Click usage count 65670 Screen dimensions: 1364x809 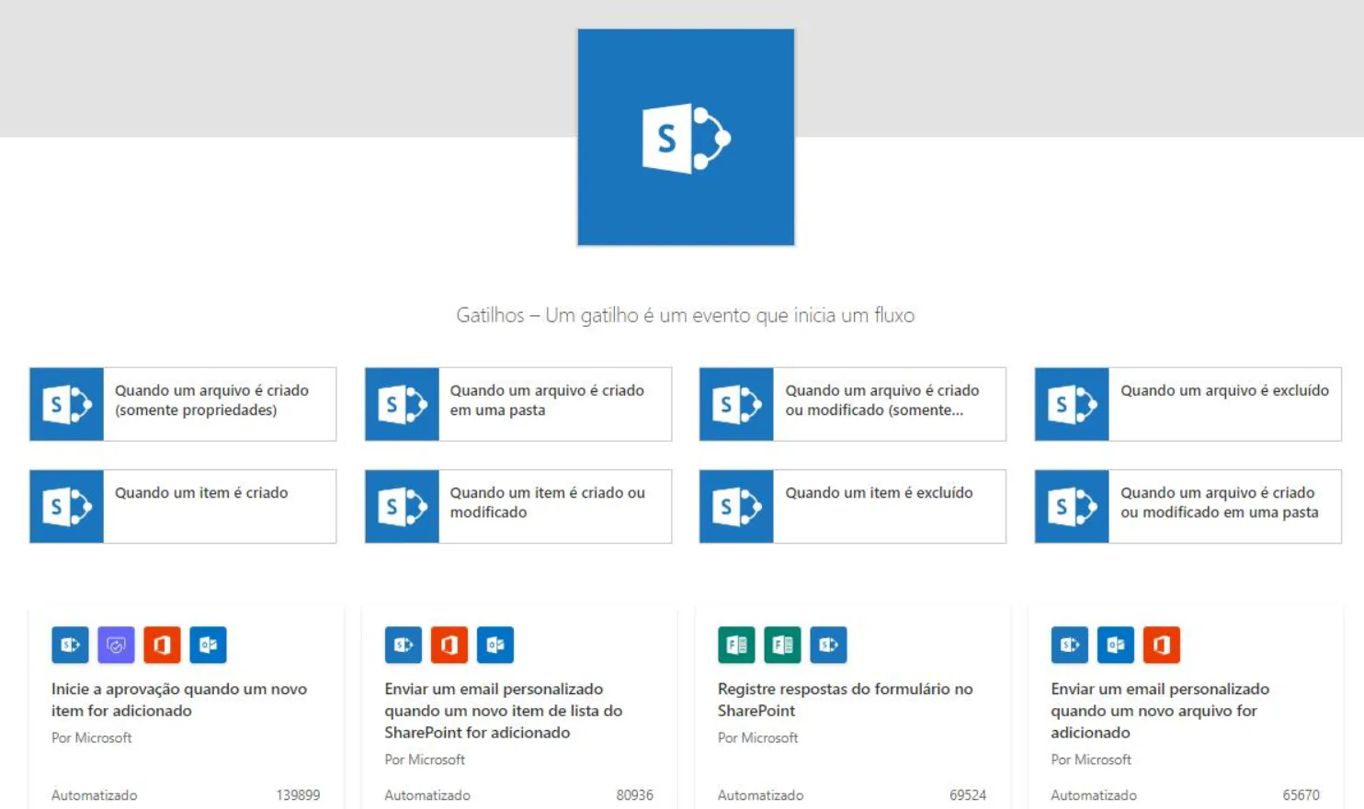click(1301, 795)
